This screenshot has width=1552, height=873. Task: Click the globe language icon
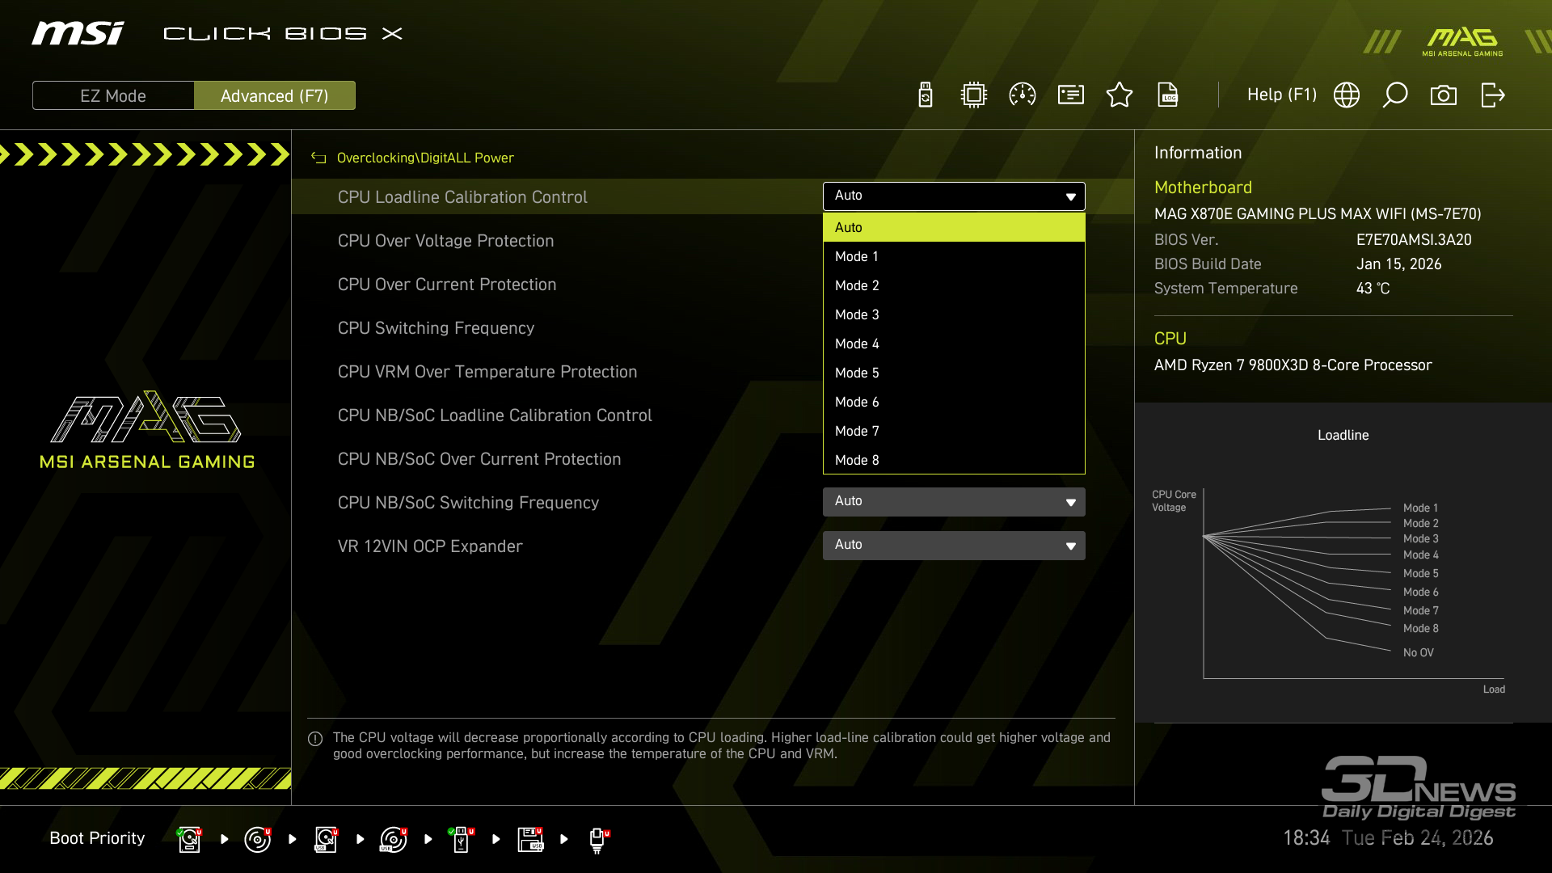(1347, 95)
